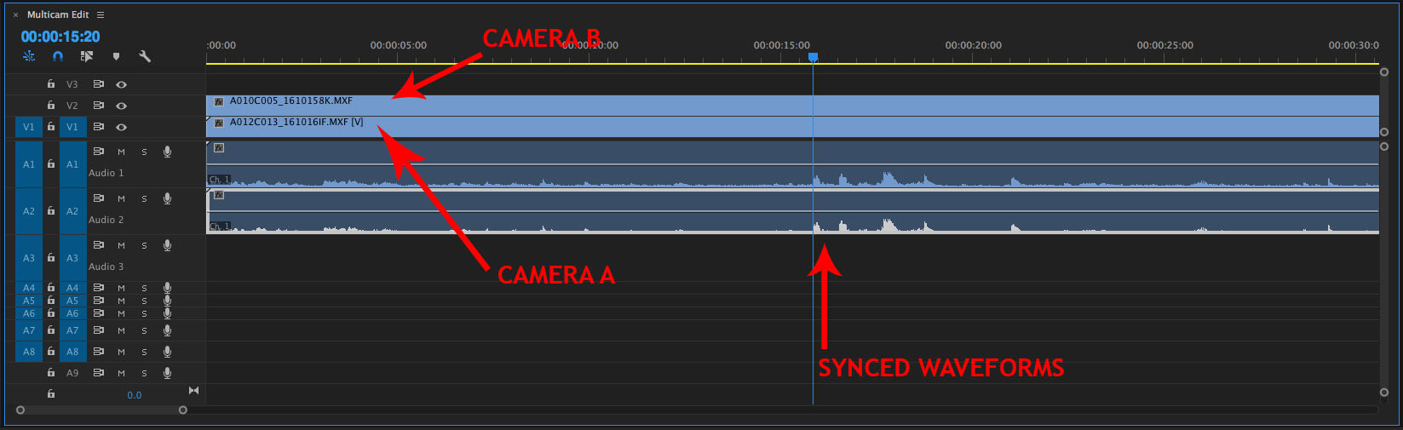Click the right handle of zoom scrollbar
Viewport: 1403px width, 430px height.
182,410
